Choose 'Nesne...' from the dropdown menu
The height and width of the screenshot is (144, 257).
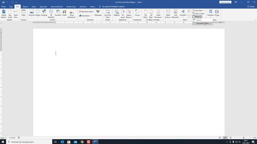pyautogui.click(x=202, y=20)
